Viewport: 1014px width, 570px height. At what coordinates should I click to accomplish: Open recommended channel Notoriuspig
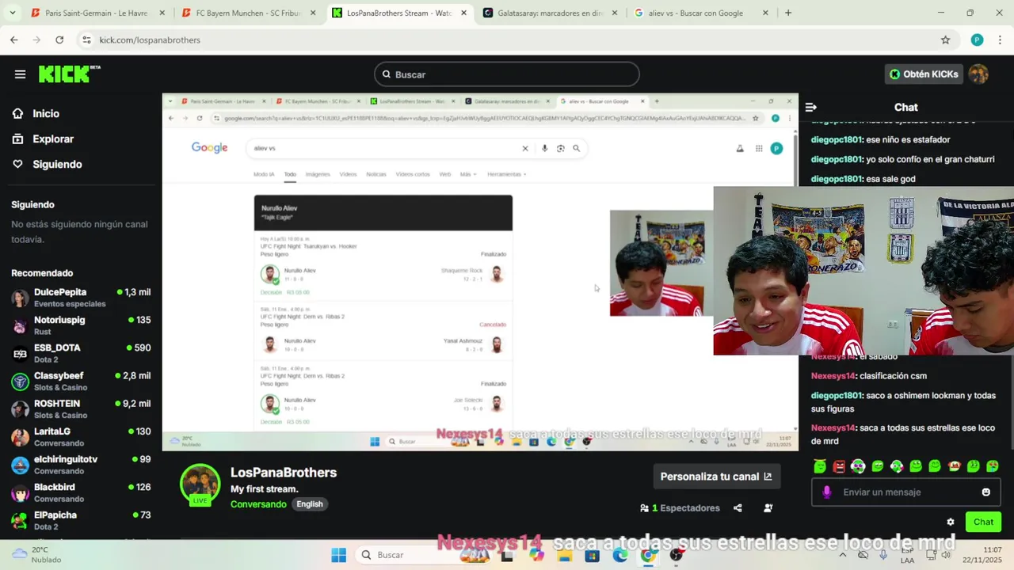[x=80, y=325]
